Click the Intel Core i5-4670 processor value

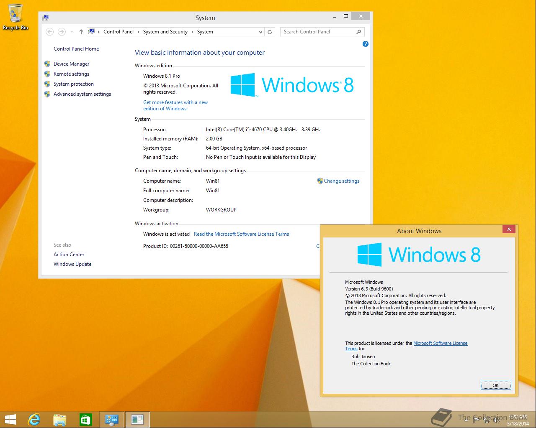coord(263,130)
